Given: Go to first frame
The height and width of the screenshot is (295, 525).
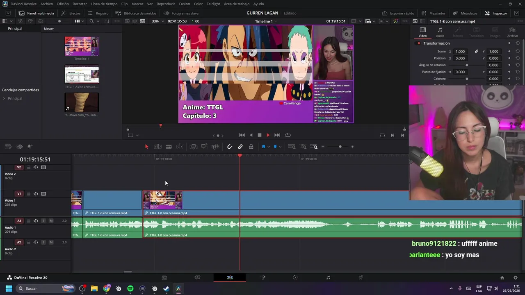Looking at the screenshot, I should 242,135.
